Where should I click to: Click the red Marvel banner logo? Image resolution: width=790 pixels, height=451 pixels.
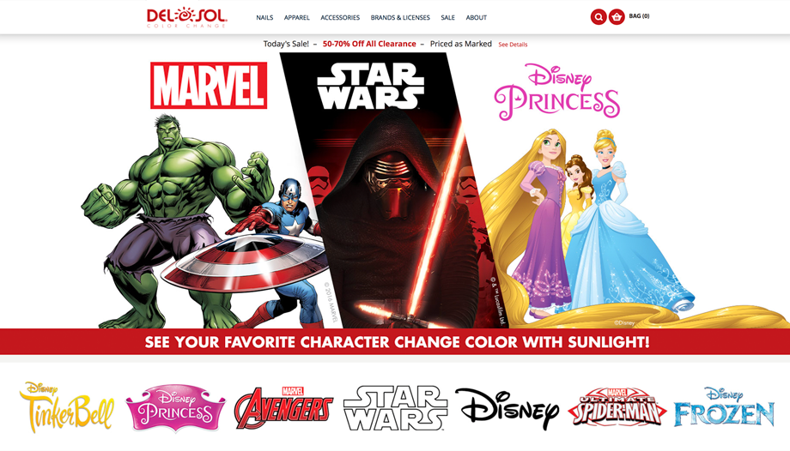click(x=209, y=86)
